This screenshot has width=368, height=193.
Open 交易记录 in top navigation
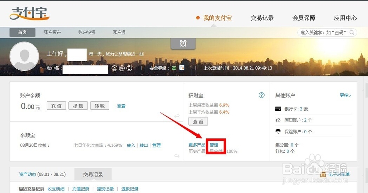[262, 18]
